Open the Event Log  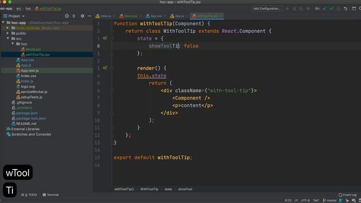(x=347, y=195)
